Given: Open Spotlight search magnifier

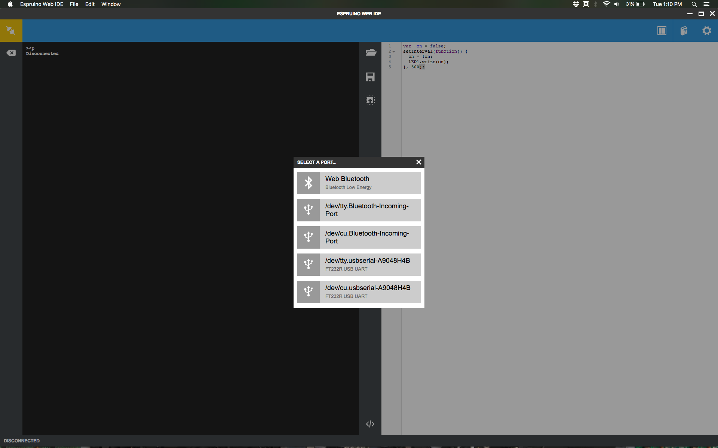Looking at the screenshot, I should pos(694,4).
